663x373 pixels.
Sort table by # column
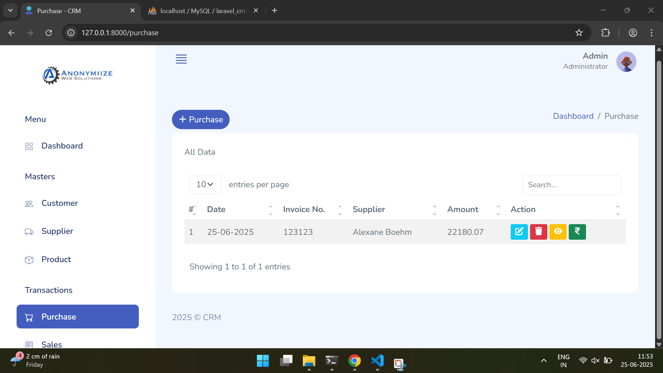click(193, 209)
